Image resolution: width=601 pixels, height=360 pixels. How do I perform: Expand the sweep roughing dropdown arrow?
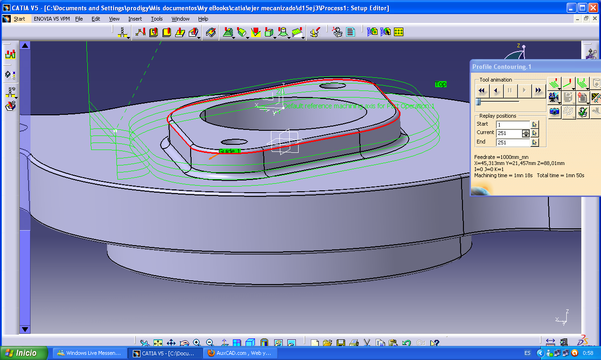[234, 38]
